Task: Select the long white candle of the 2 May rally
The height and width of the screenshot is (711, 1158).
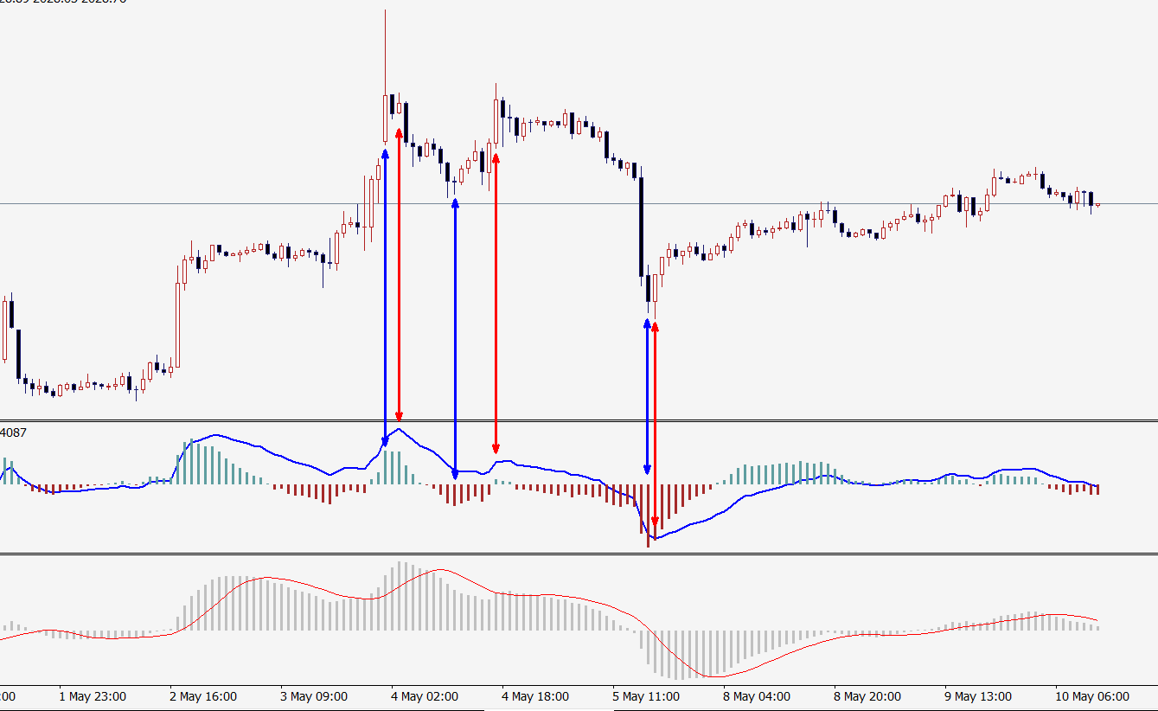Action: 178,324
